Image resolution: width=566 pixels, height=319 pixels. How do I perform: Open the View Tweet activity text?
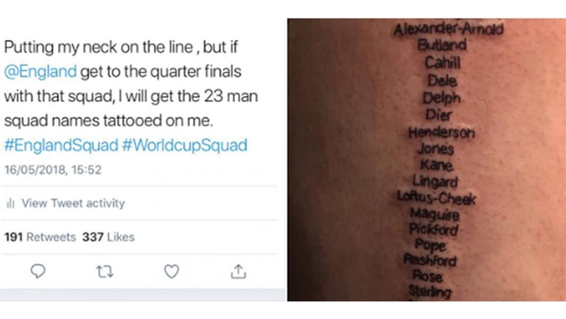(73, 203)
